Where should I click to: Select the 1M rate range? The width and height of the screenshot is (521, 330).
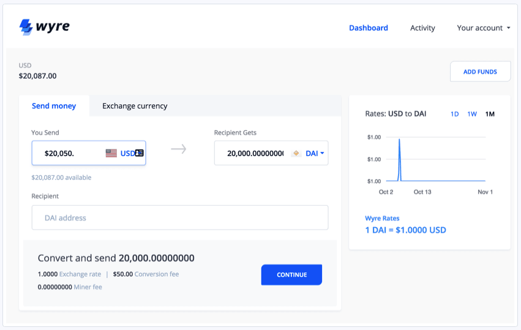[x=490, y=114]
